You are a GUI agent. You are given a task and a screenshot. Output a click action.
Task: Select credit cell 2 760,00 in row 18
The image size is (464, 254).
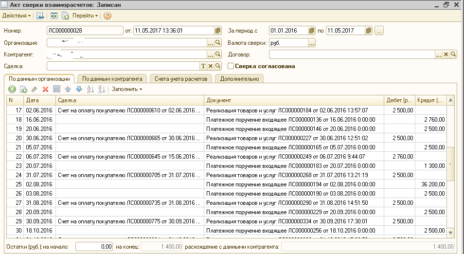[430, 120]
